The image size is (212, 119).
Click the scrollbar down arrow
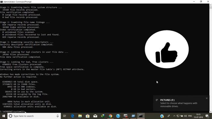[211, 112]
